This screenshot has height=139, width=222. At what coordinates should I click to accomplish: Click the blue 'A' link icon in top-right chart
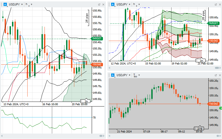click(x=113, y=4)
